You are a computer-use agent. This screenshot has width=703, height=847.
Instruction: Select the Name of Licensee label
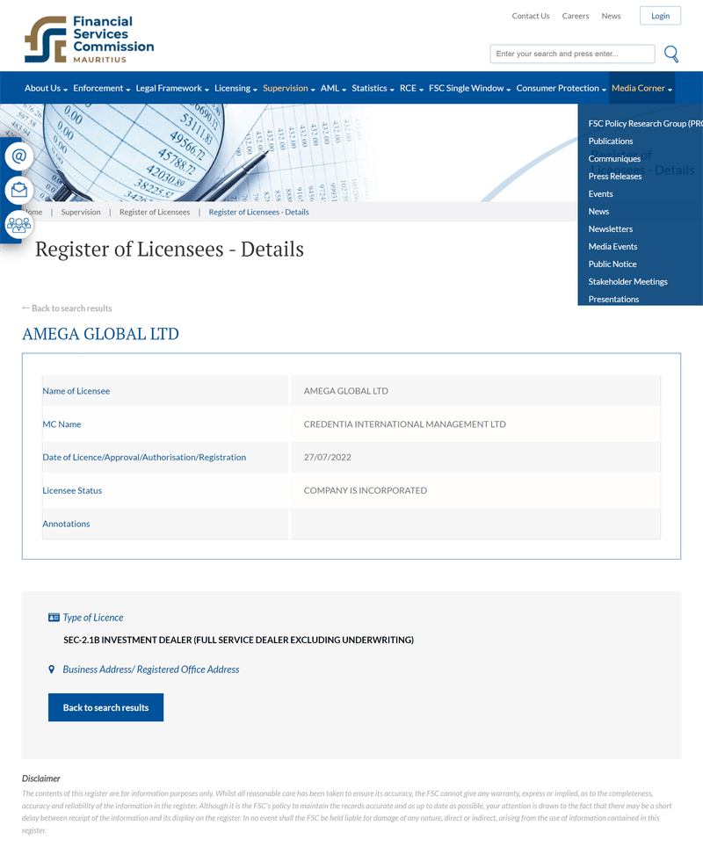(76, 391)
